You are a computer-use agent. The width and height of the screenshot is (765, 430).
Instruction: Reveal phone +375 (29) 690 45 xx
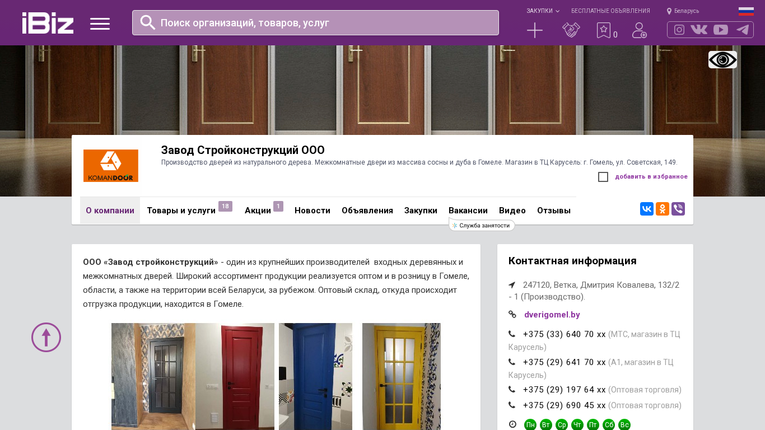point(564,405)
